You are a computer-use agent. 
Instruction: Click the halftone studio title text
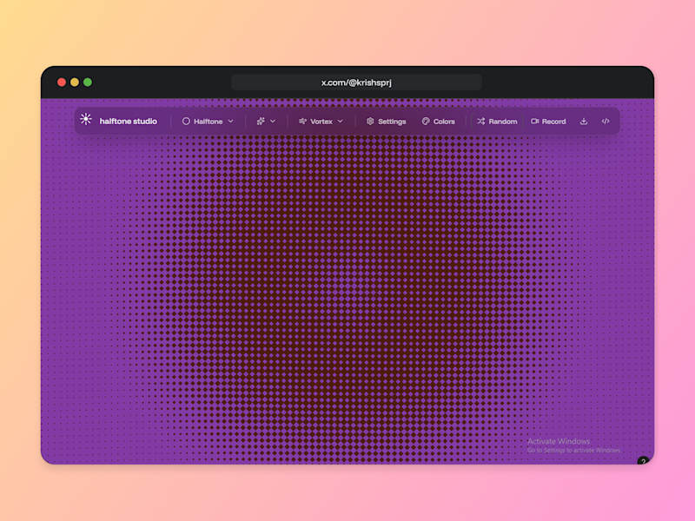(x=128, y=122)
